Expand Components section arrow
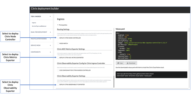Screen dimensions: 192x97 pos(50,52)
